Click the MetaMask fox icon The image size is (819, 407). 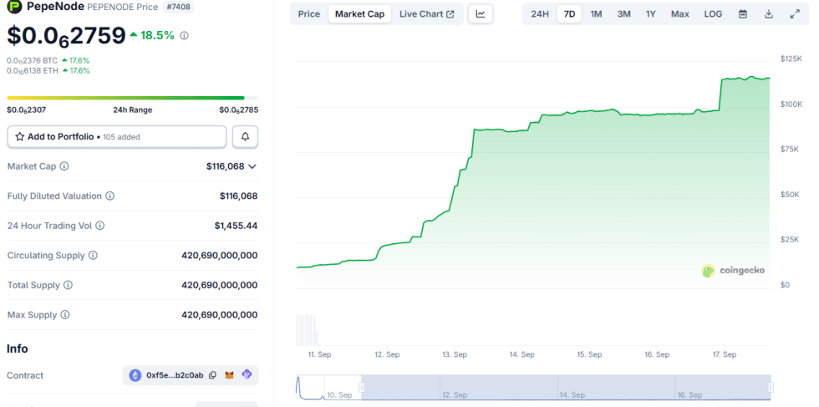[x=230, y=375]
